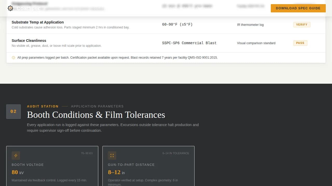The width and height of the screenshot is (332, 186).
Task: Click the 02 step number badge
Action: (x=13, y=111)
